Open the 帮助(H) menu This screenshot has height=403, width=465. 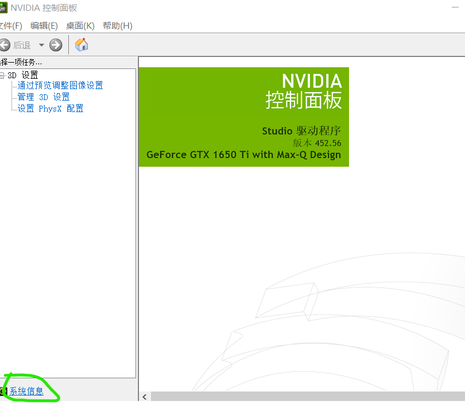[117, 25]
